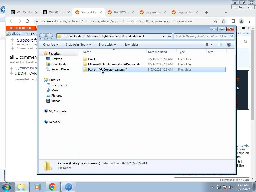
Task: Open the Explorer help button
Action: 229,45
